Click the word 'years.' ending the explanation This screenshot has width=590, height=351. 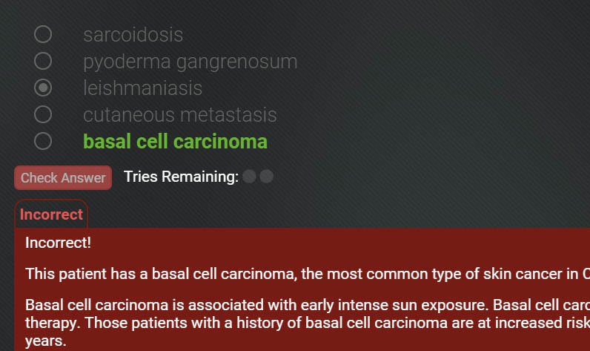point(45,341)
